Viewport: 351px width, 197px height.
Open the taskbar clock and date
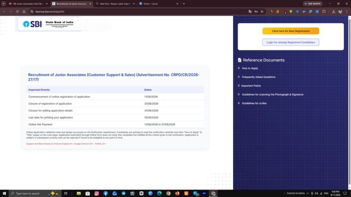(x=335, y=193)
